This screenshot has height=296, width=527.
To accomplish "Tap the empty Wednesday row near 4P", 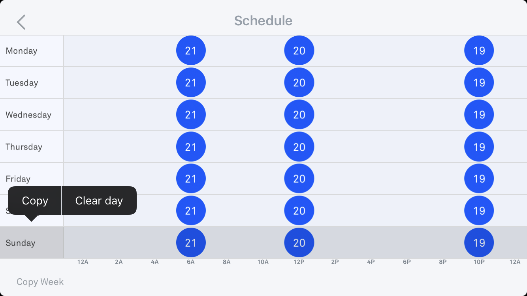I will (371, 114).
